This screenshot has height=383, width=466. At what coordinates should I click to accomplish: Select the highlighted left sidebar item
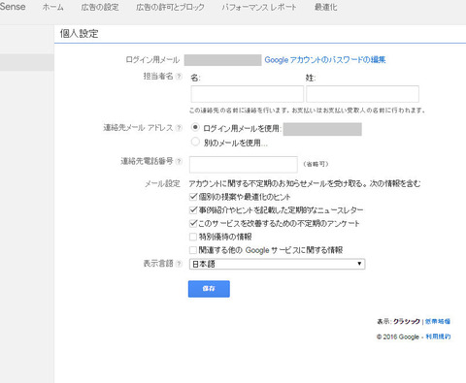27,62
